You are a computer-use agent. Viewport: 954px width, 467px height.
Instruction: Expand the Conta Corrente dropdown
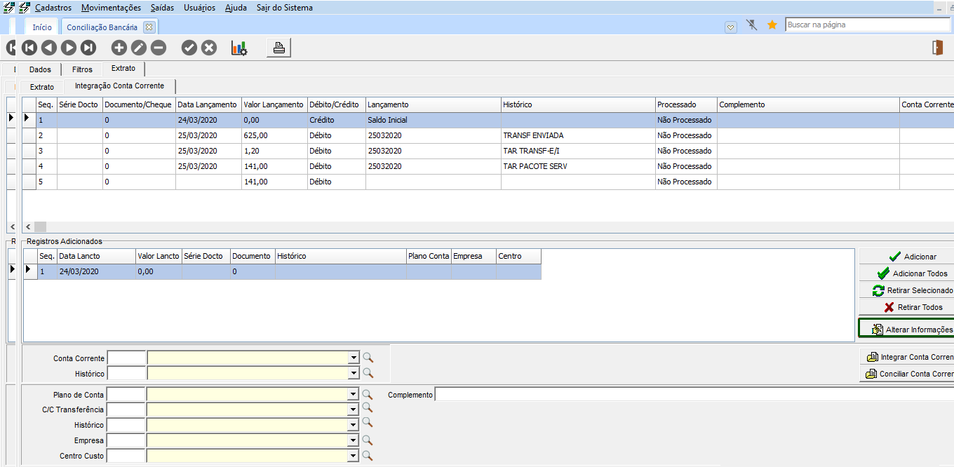tap(354, 358)
